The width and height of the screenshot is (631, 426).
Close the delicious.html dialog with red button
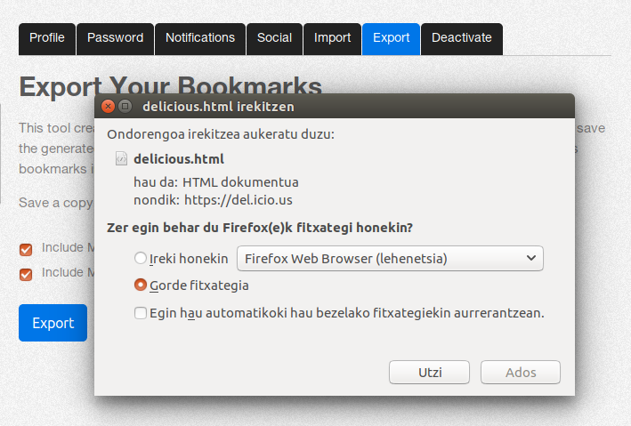tap(109, 107)
